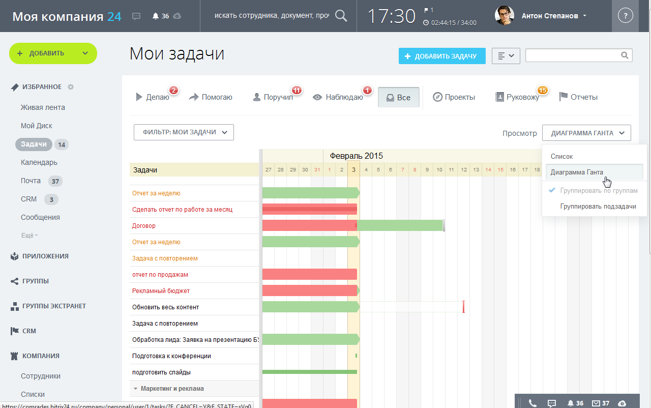This screenshot has width=651, height=408.
Task: Enable Группировать подзадачи option
Action: click(x=598, y=207)
